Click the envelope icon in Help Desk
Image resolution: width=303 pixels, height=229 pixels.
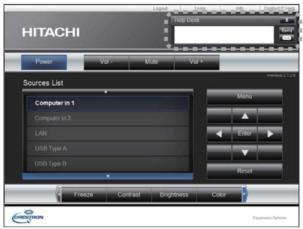pyautogui.click(x=287, y=38)
